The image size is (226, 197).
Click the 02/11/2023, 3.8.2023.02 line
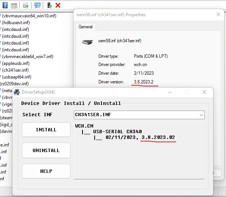(140, 137)
